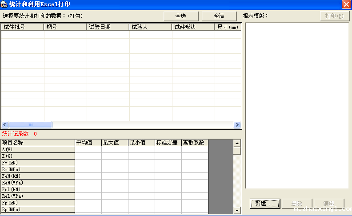Viewport: 352px width, 216px height.
Task: Click the 全清 button to clear all
Action: click(219, 16)
